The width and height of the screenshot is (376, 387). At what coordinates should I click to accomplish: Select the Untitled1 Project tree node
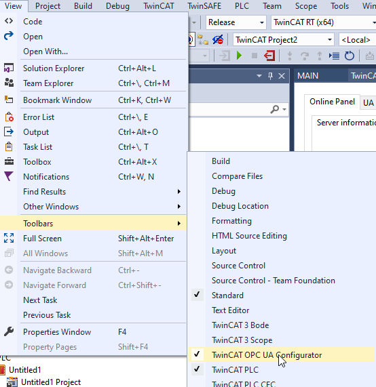pyautogui.click(x=51, y=382)
